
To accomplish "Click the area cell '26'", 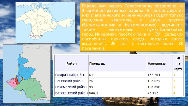I will coord(117,81).
